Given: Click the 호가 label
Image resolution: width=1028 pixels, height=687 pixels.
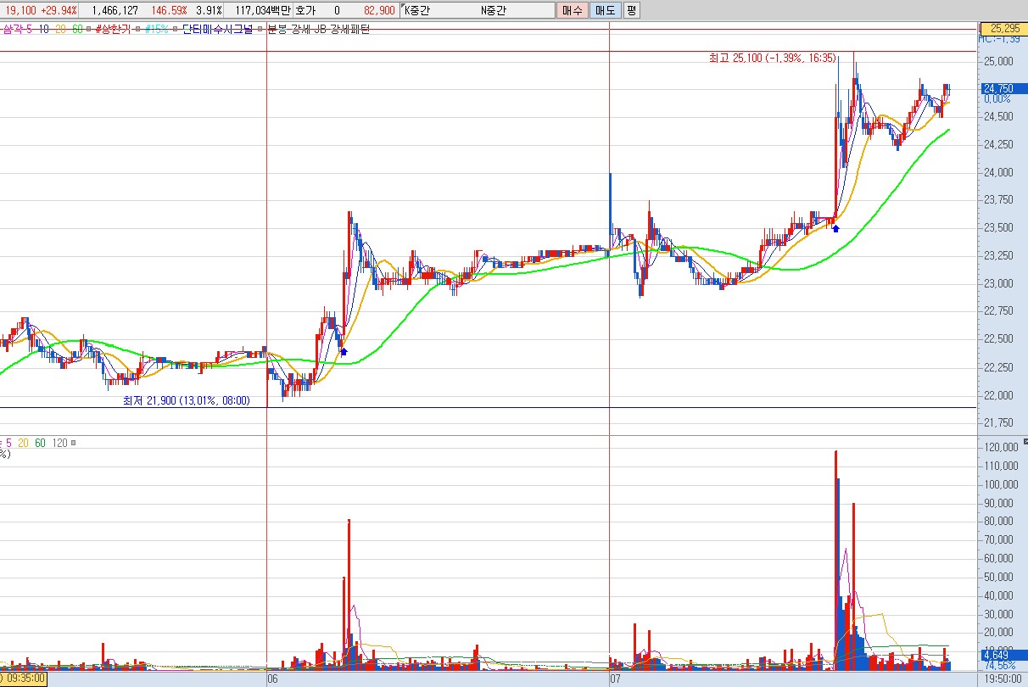Looking at the screenshot, I should point(305,10).
